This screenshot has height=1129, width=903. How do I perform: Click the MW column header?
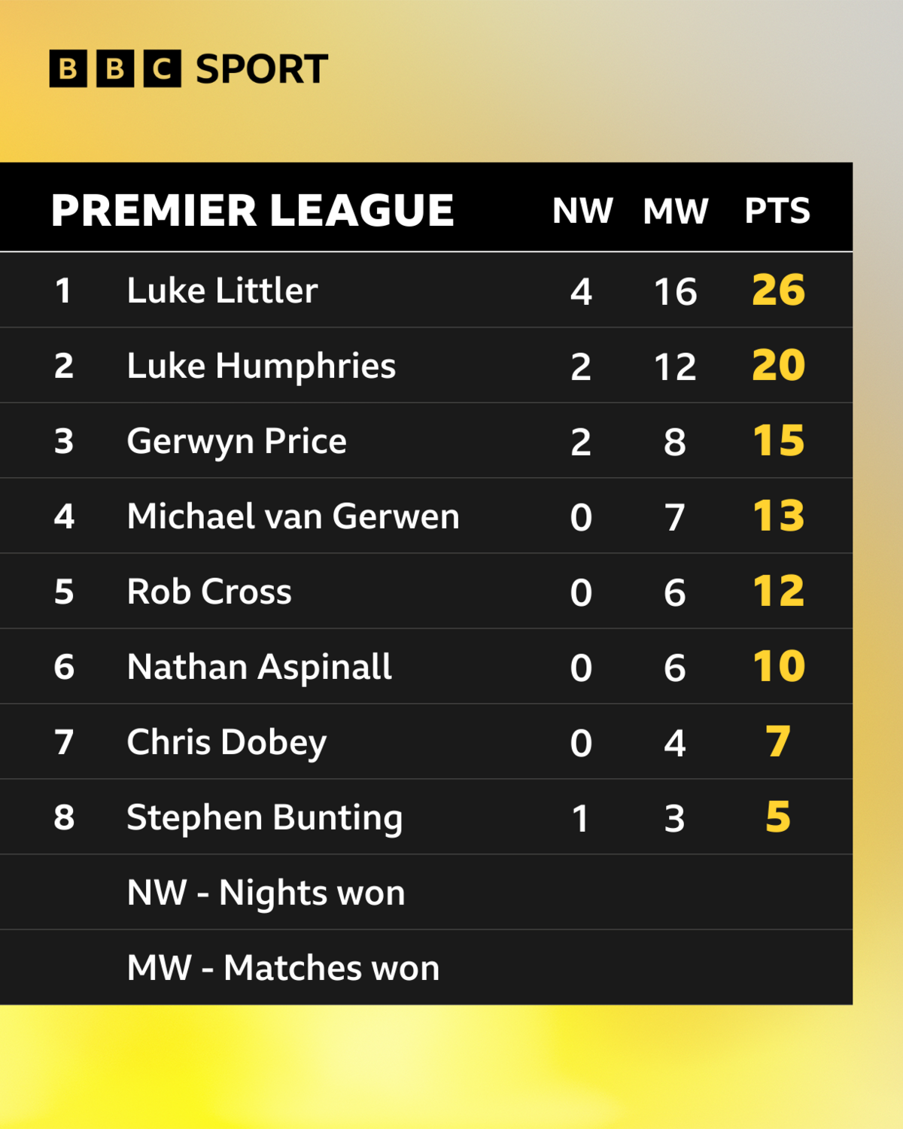click(x=676, y=211)
